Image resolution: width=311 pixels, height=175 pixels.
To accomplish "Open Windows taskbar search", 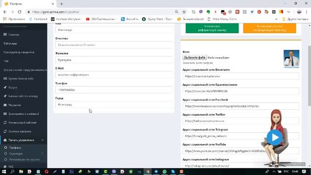I will tap(13, 172).
